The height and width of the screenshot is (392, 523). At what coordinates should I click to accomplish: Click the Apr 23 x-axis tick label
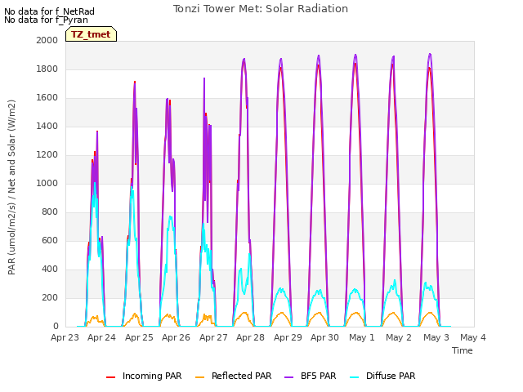click(x=65, y=337)
